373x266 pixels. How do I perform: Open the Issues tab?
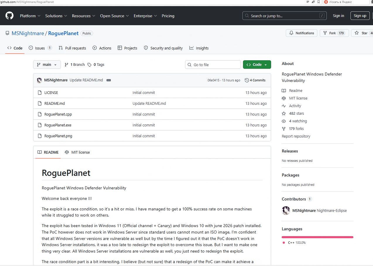coord(40,48)
